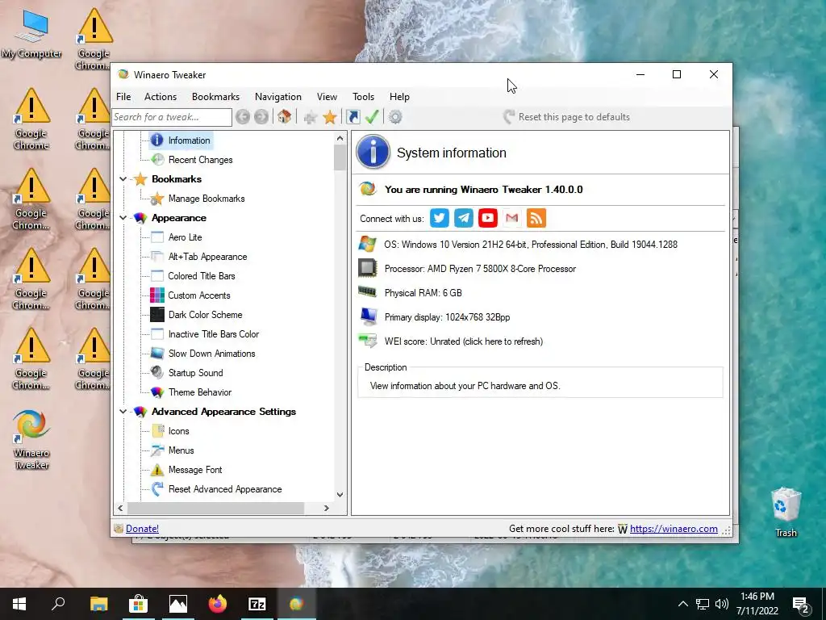Screen dimensions: 826x620
Task: Open the Twitter connect icon
Action: pyautogui.click(x=440, y=218)
